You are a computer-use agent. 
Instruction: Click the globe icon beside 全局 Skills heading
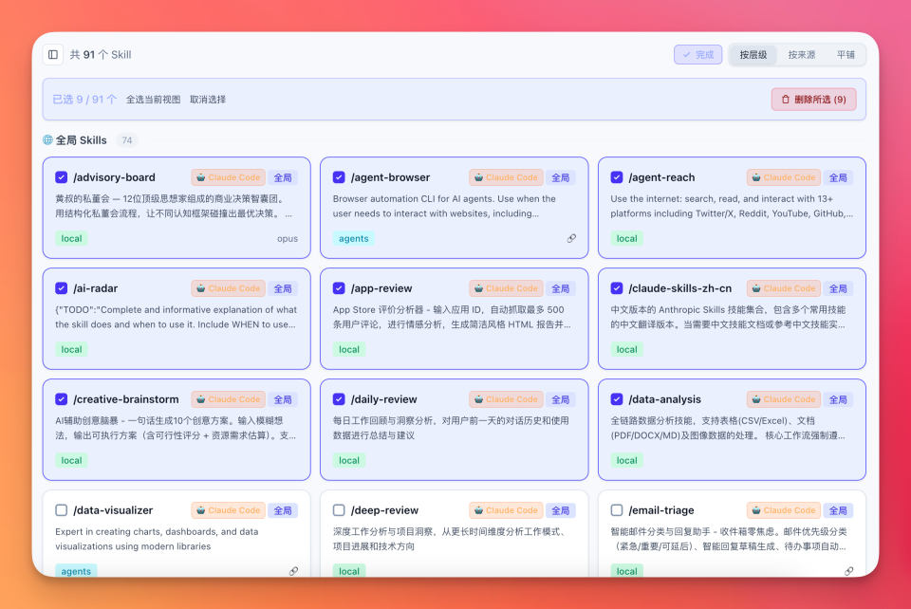pos(47,139)
